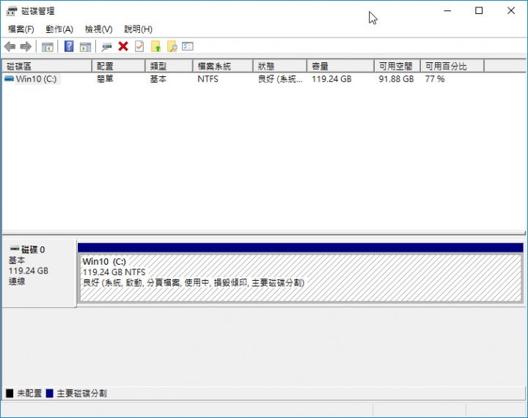This screenshot has width=528, height=418.
Task: Click 119.24 GB NTFS text in partition block
Action: pos(114,272)
